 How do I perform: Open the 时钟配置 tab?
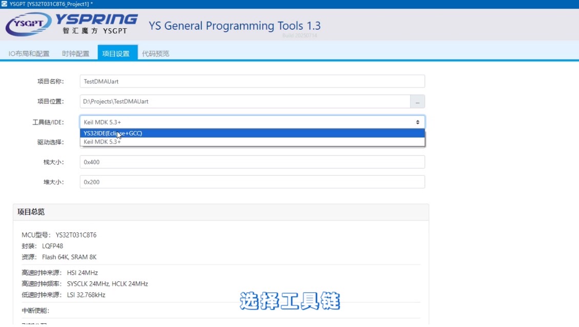tap(76, 53)
